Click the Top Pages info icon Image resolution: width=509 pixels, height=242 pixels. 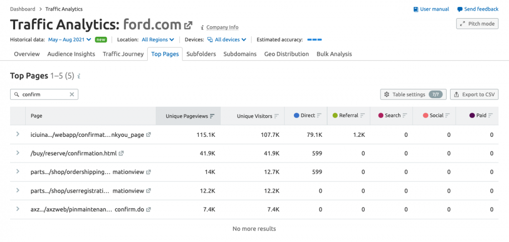79,76
